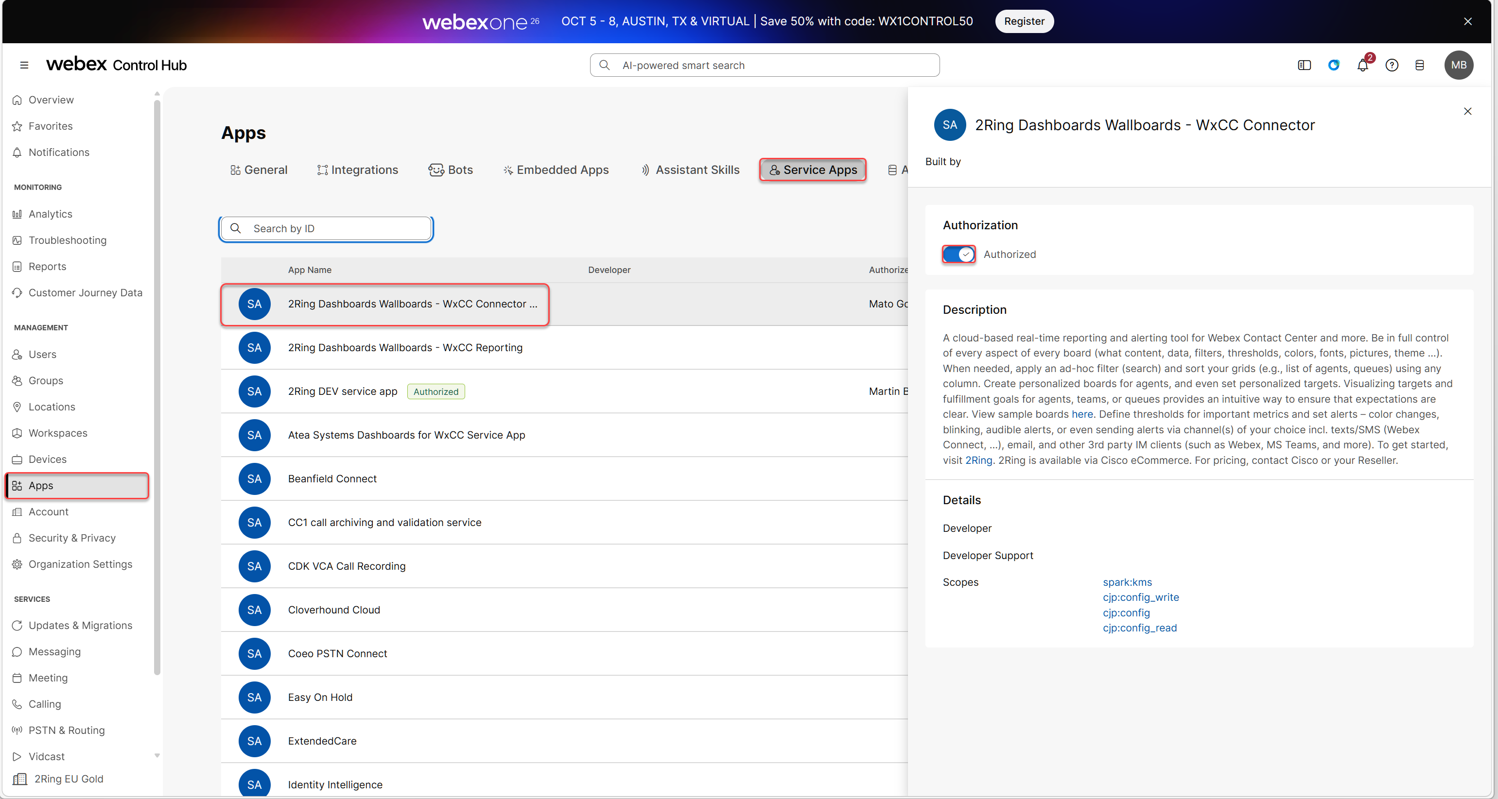The image size is (1498, 799).
Task: Open the side panel layout icon in header
Action: click(x=1305, y=65)
